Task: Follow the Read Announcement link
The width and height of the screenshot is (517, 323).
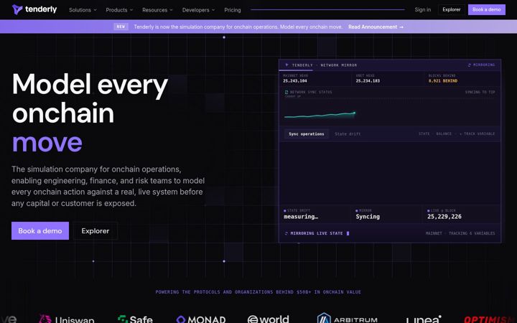Action: (x=376, y=27)
